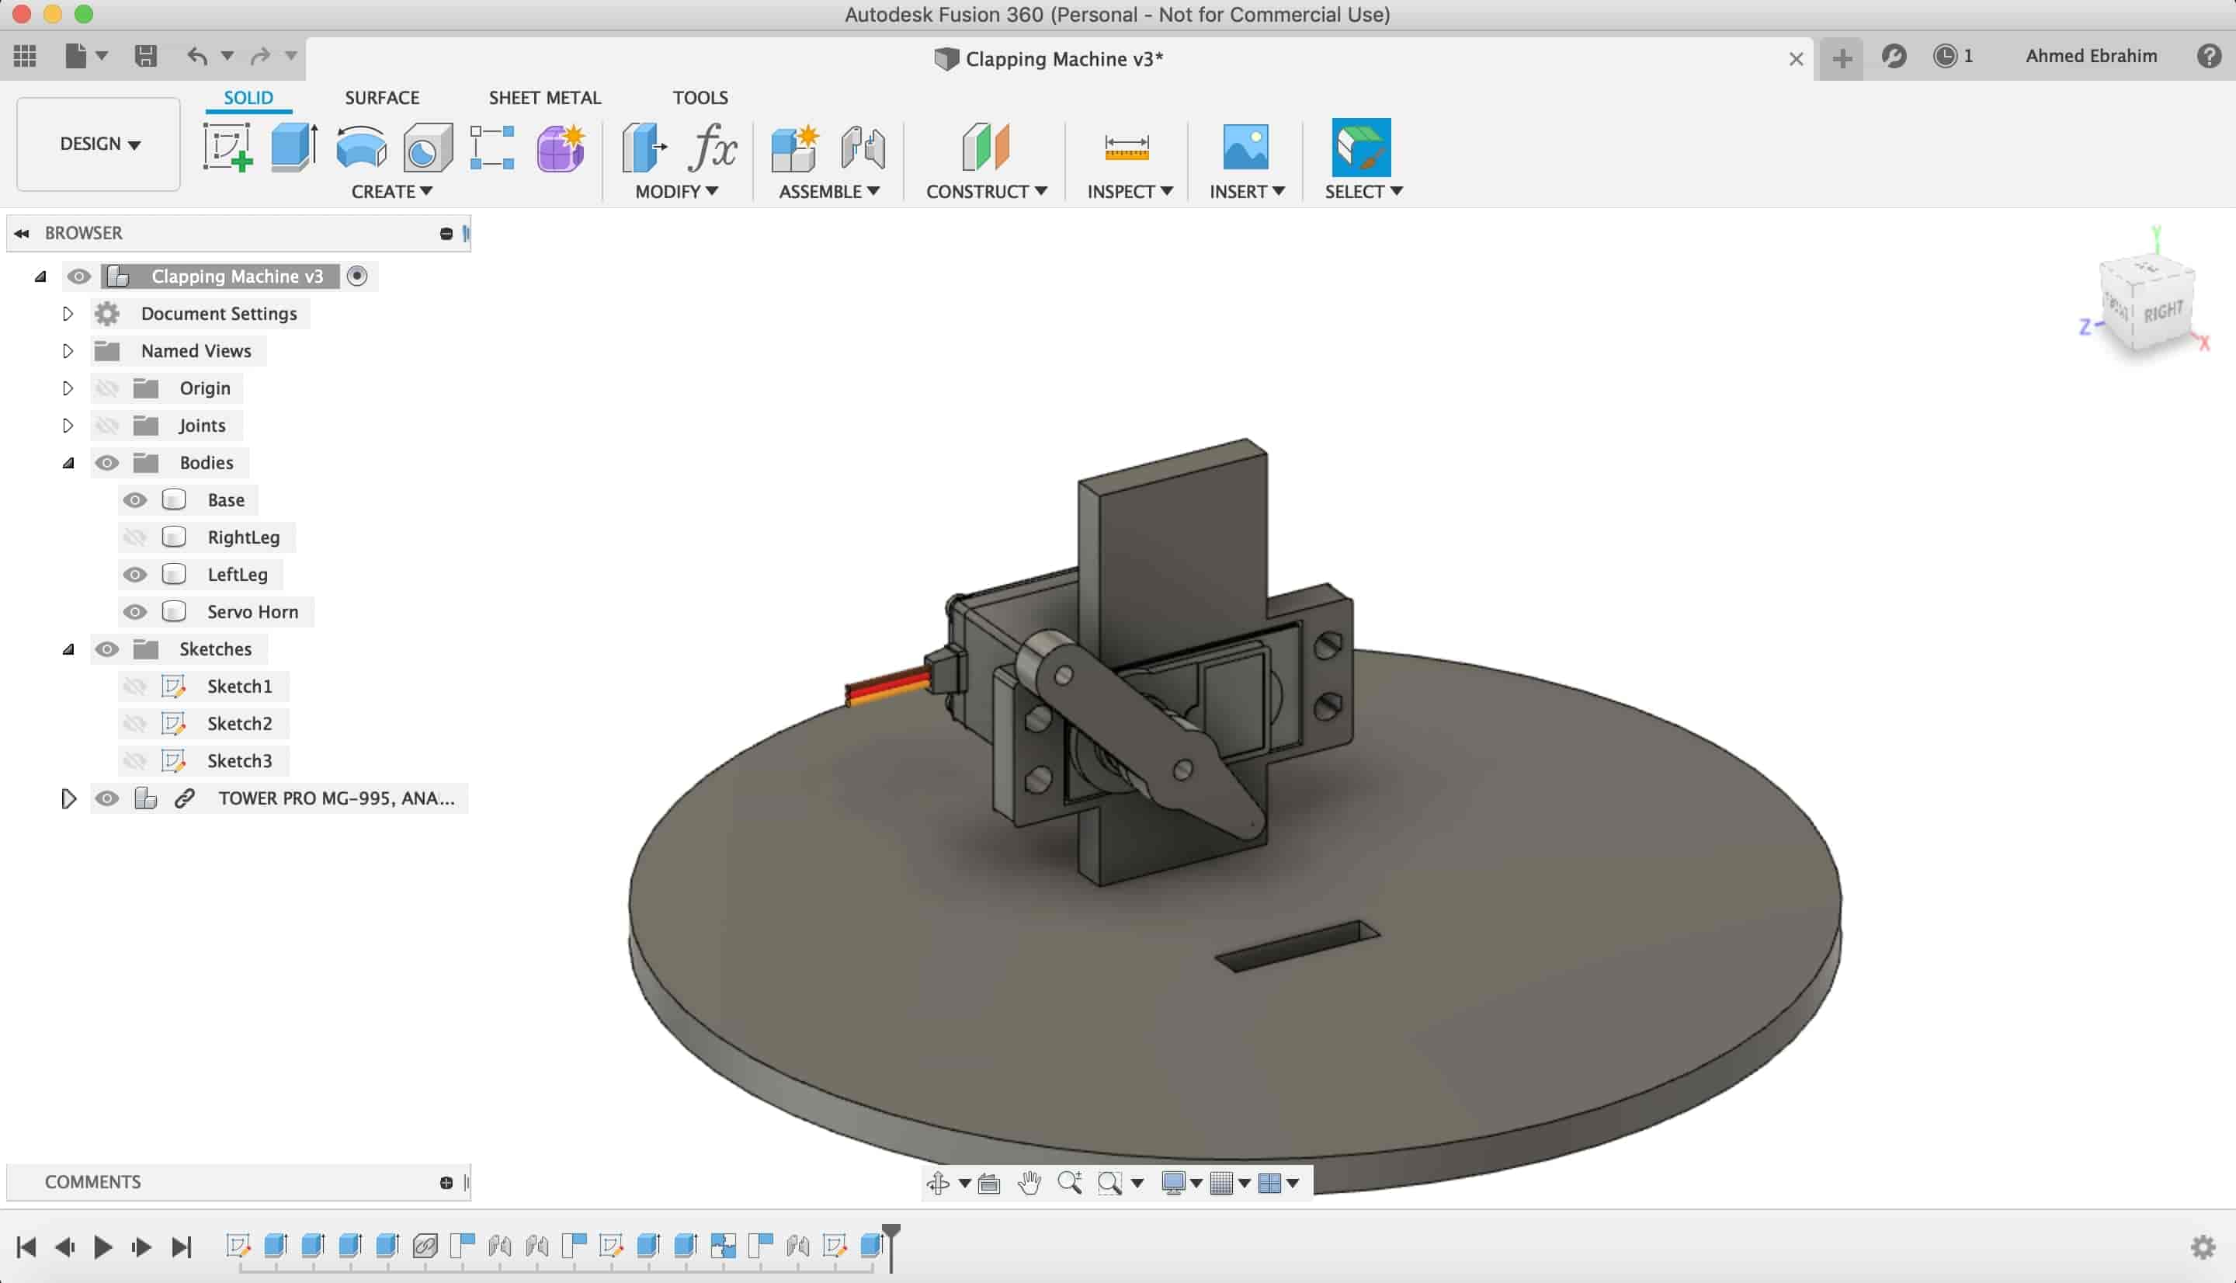
Task: Collapse the Sketches folder
Action: pos(68,649)
